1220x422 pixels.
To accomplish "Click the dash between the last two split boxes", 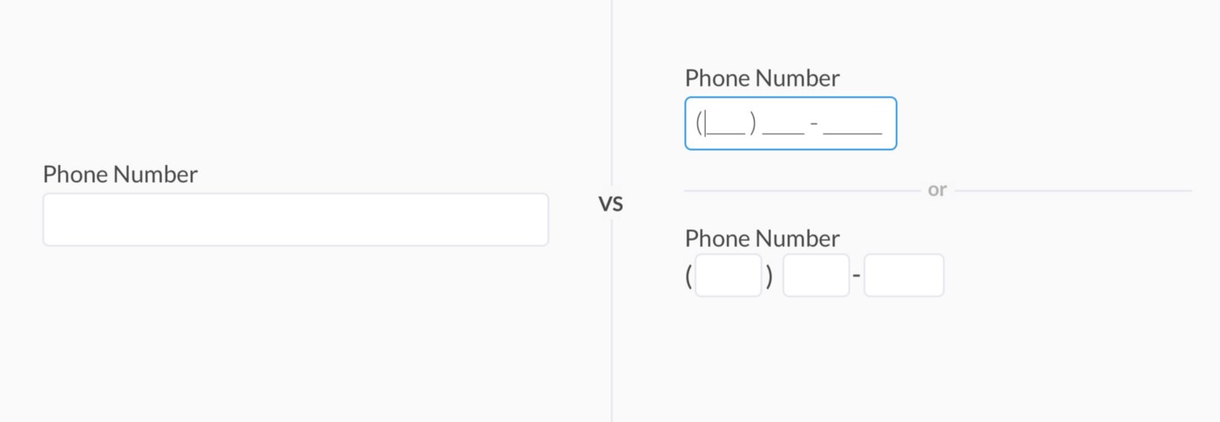I will 857,277.
